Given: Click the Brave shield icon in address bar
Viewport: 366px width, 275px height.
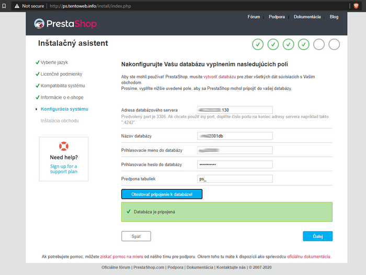Looking at the screenshot, I should coord(356,6).
